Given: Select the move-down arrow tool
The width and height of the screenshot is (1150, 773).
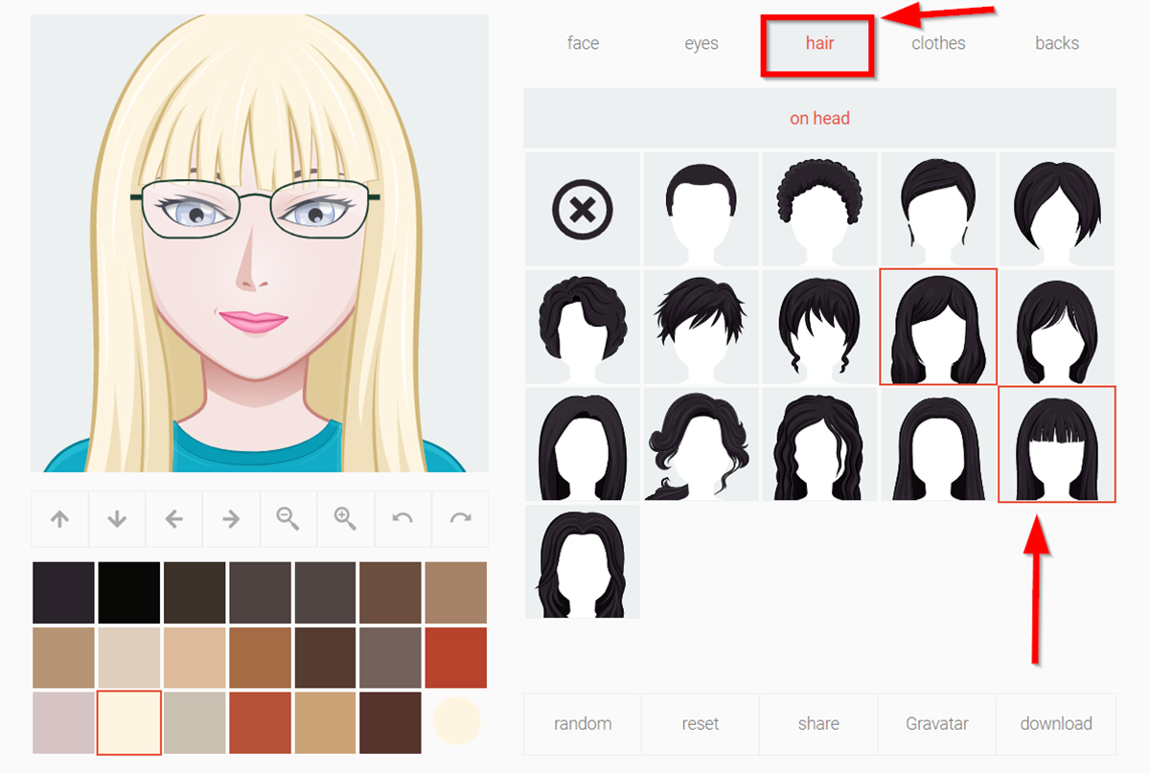Looking at the screenshot, I should pyautogui.click(x=116, y=518).
